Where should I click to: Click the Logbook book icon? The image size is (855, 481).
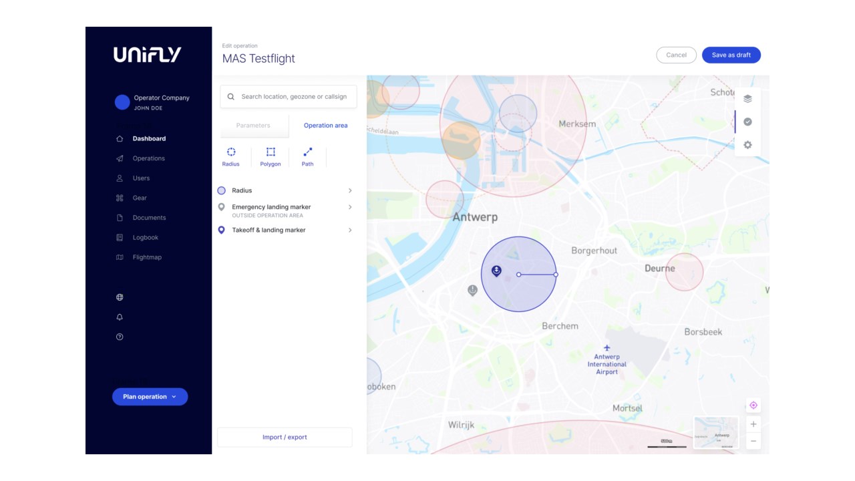(120, 237)
